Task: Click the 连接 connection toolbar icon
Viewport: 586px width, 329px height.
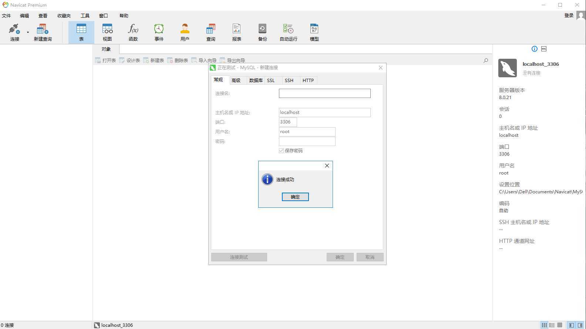Action: [14, 32]
